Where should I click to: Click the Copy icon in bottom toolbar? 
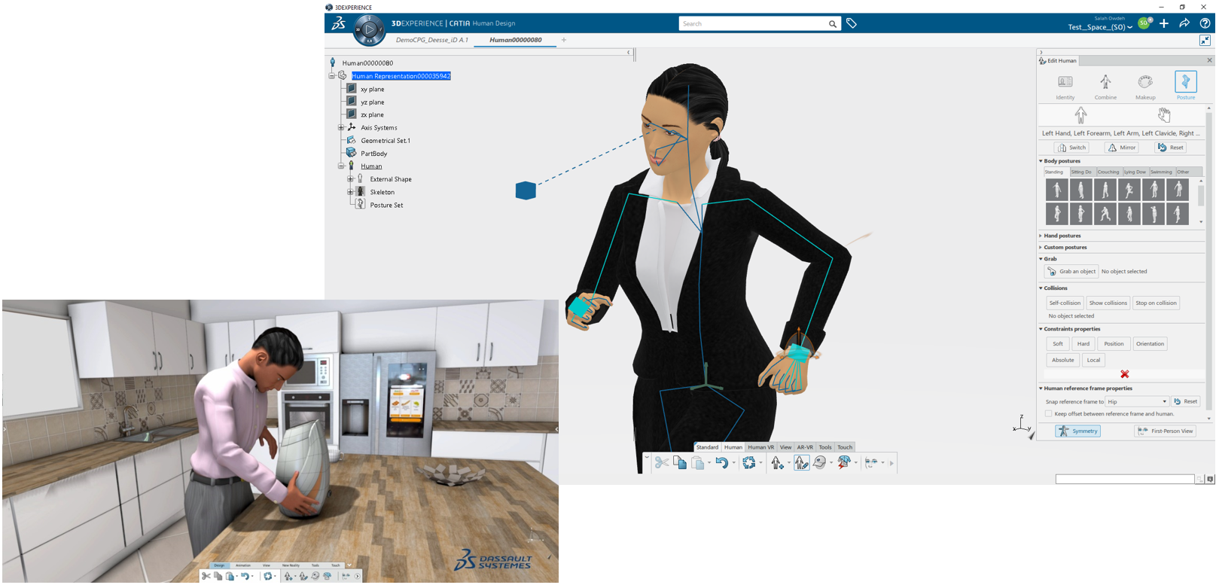[x=679, y=463]
